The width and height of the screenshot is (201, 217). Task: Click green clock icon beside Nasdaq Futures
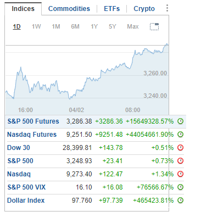coord(180,135)
